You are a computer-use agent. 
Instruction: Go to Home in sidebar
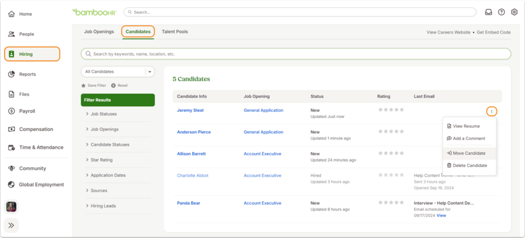21,14
